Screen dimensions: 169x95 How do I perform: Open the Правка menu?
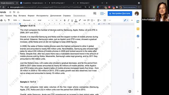tap(8, 16)
